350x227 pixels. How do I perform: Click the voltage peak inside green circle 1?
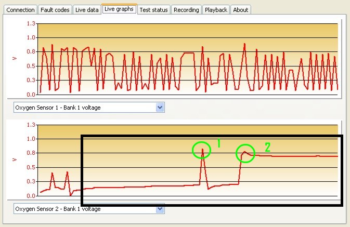[x=202, y=150]
